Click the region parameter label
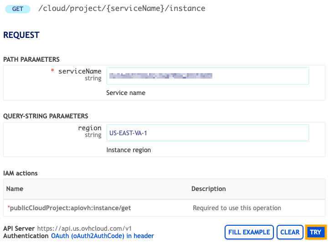This screenshot has width=329, height=244. click(90, 128)
